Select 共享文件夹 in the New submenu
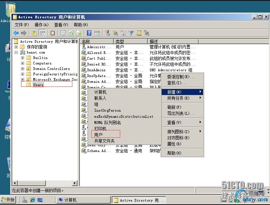The width and height of the screenshot is (270, 205). 125,141
